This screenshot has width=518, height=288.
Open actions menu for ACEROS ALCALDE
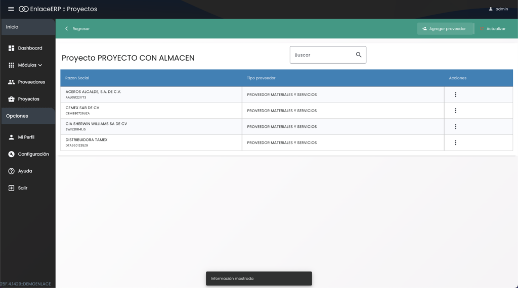(x=455, y=94)
